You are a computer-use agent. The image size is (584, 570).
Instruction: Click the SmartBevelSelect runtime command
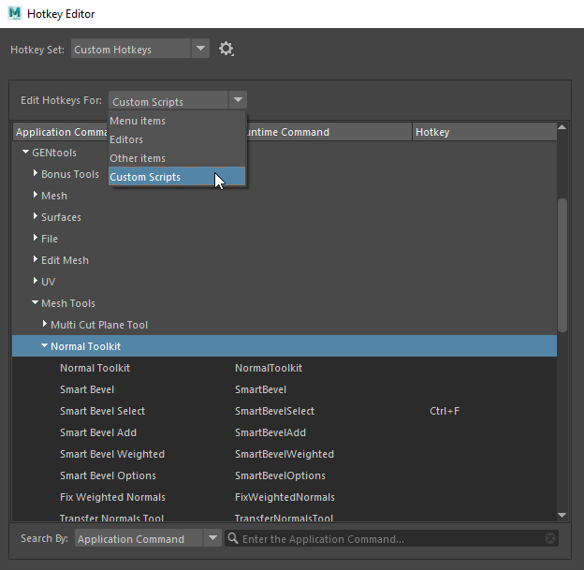pyautogui.click(x=274, y=411)
